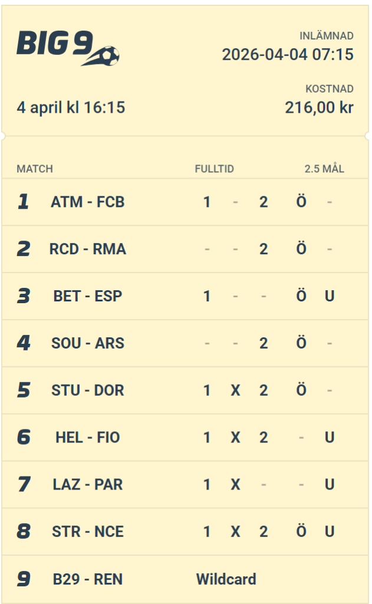Click the FULLTID column header

[x=215, y=169]
